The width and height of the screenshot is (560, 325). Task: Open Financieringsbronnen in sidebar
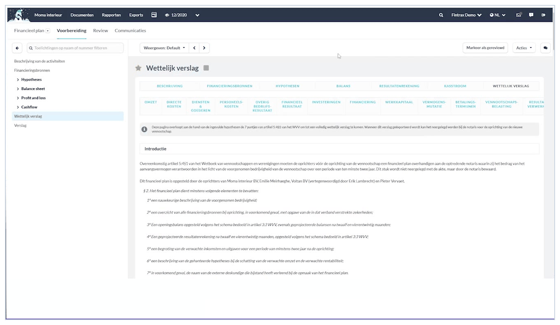[32, 70]
